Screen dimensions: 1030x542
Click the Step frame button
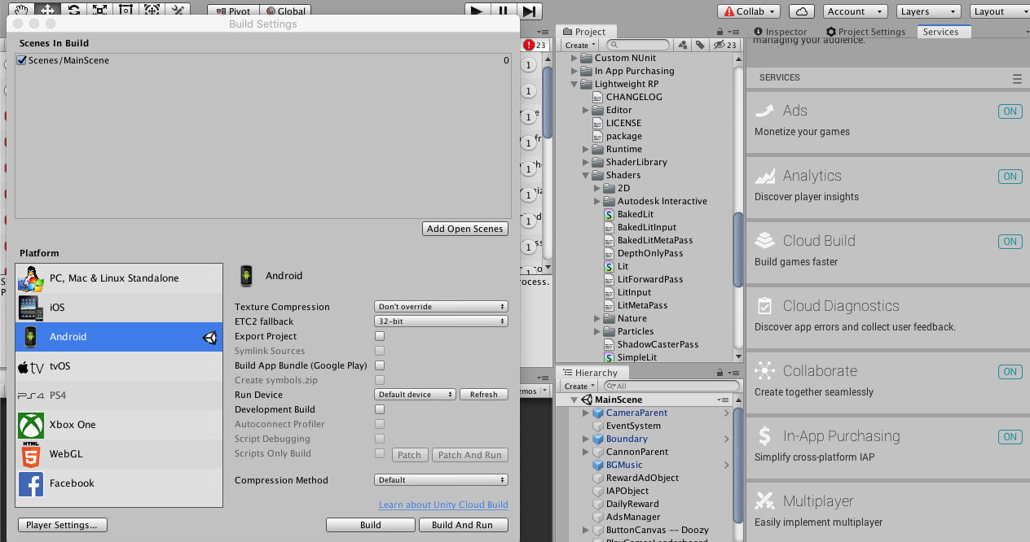[x=530, y=11]
